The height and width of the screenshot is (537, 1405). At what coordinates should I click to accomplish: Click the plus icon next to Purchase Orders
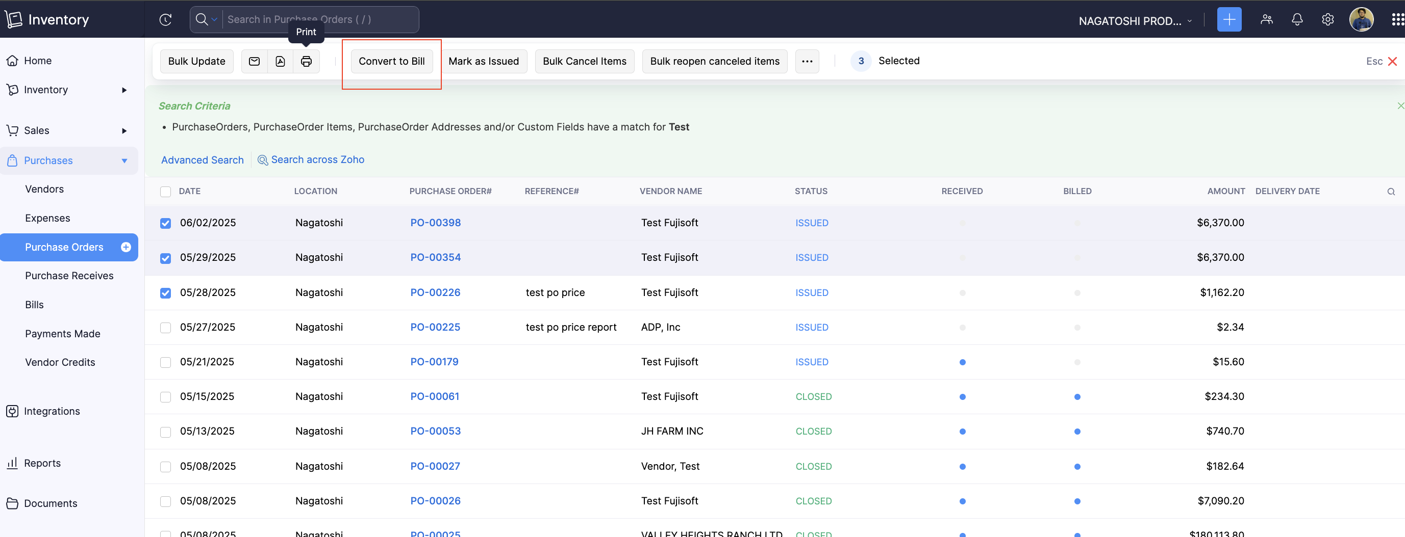pyautogui.click(x=126, y=247)
